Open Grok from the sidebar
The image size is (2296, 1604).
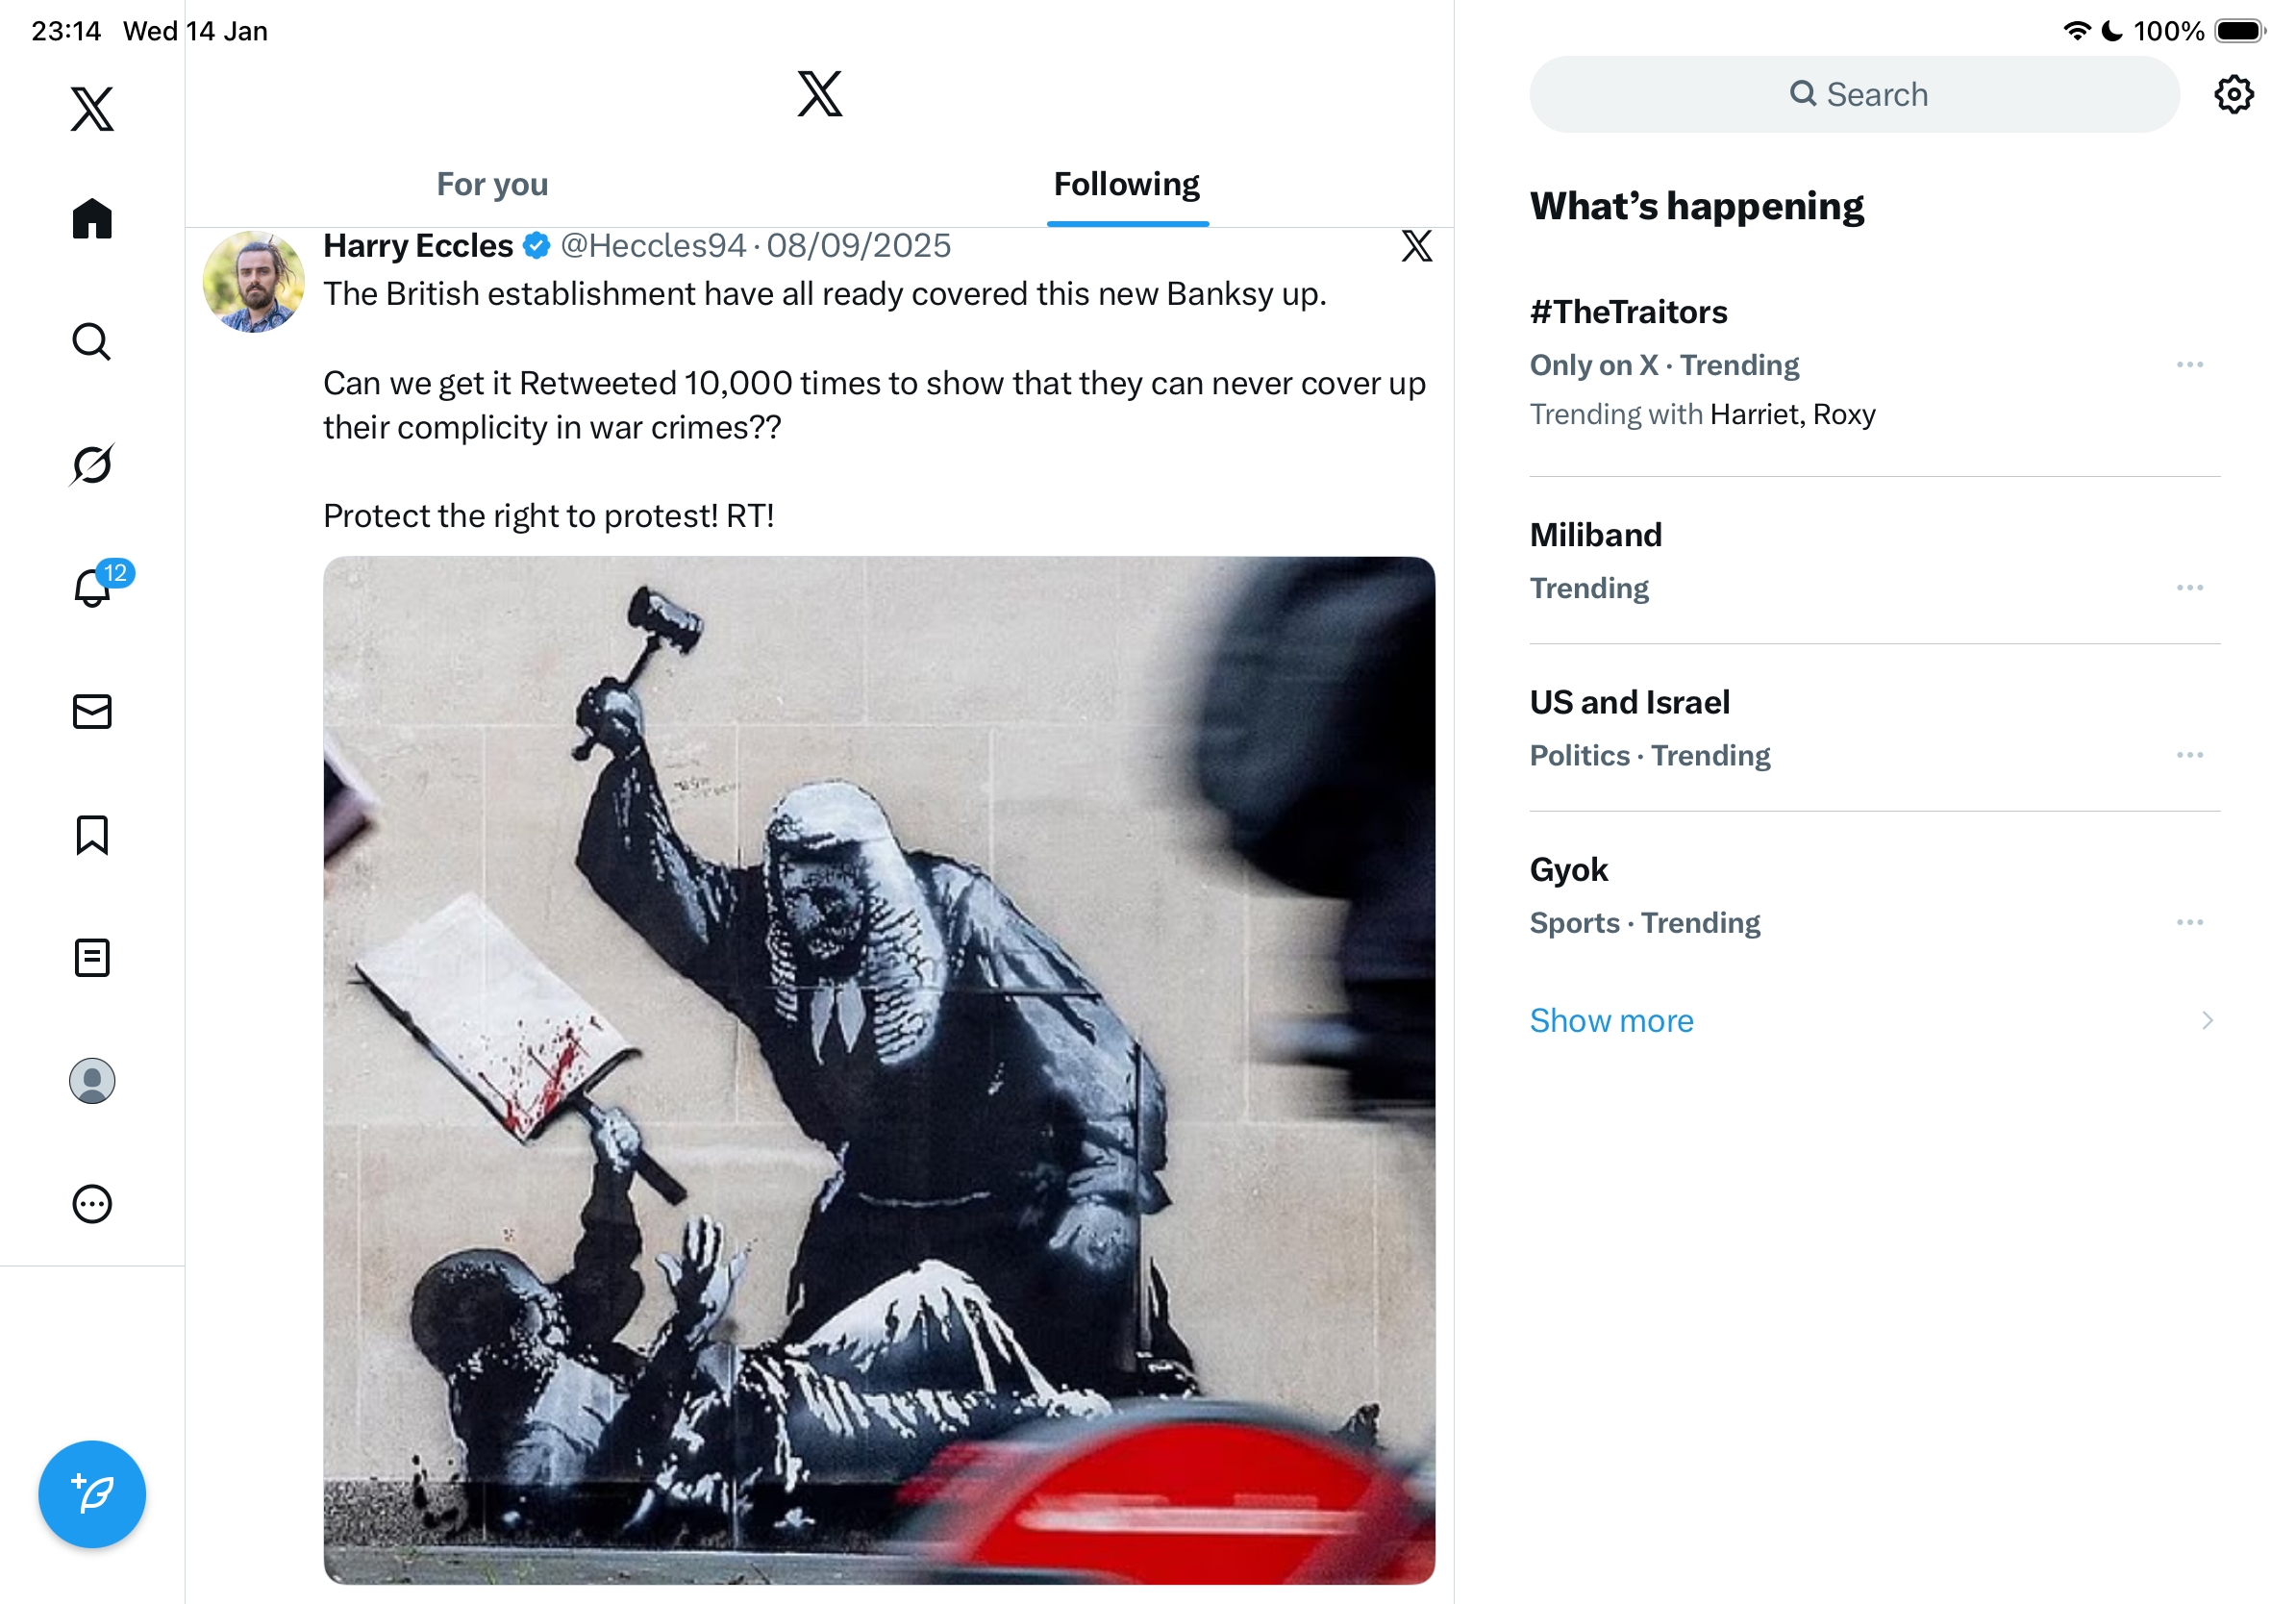click(x=92, y=464)
